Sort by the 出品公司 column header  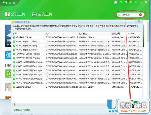pyautogui.click(x=116, y=34)
